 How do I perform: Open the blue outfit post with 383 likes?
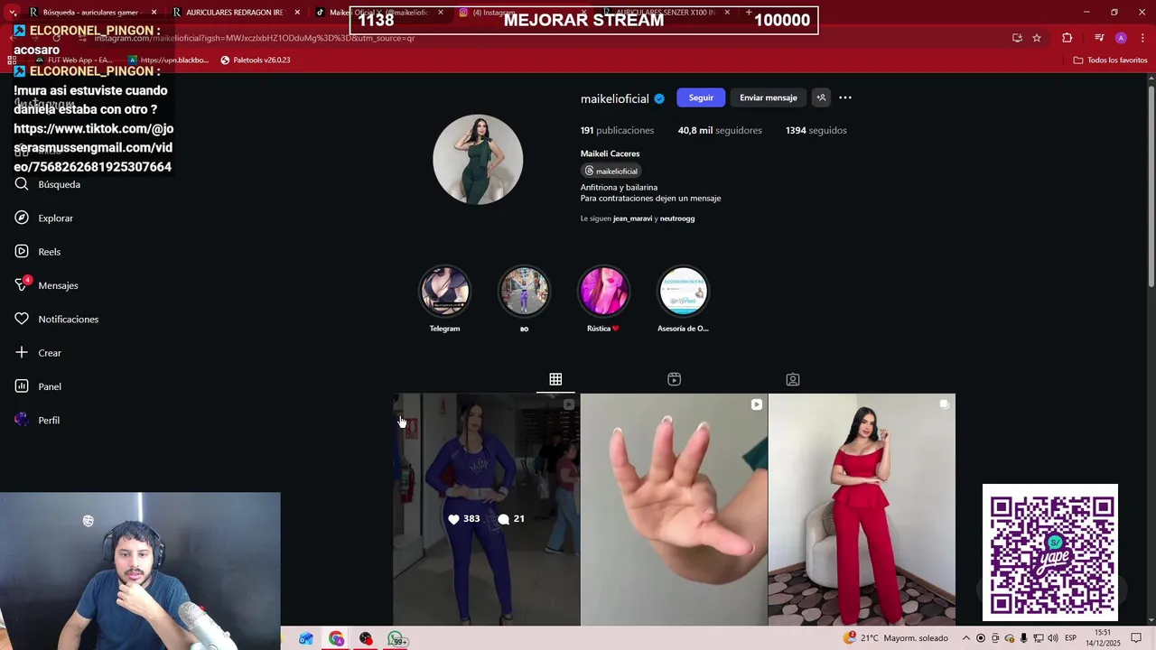[486, 509]
